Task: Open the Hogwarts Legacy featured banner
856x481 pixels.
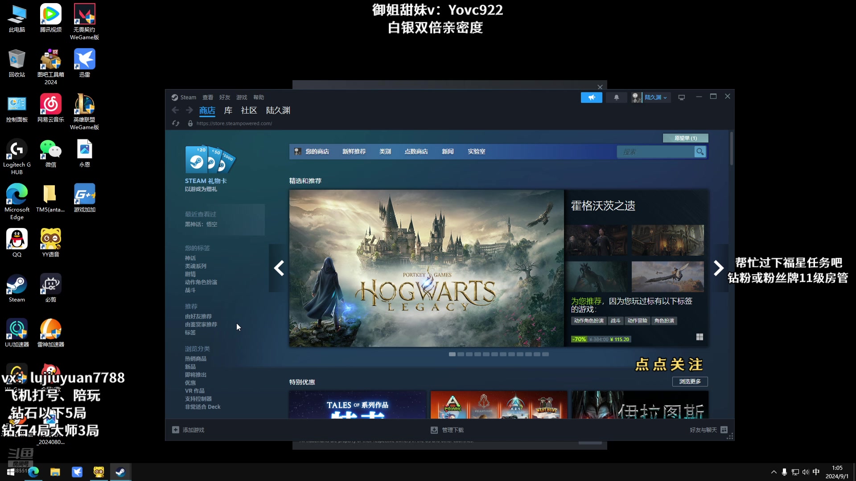Action: [426, 268]
